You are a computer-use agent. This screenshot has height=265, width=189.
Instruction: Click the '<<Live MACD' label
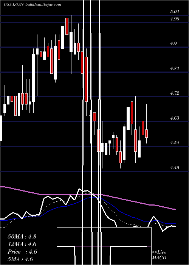pos(159,255)
